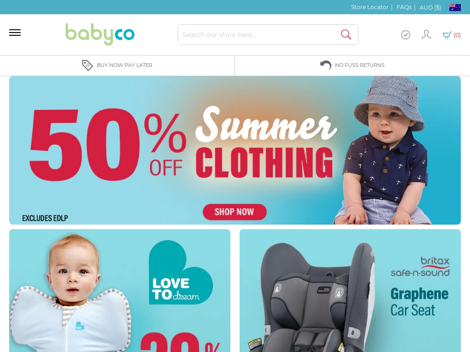Open the checkmark circle icon in header
470x352 pixels.
[x=406, y=35]
